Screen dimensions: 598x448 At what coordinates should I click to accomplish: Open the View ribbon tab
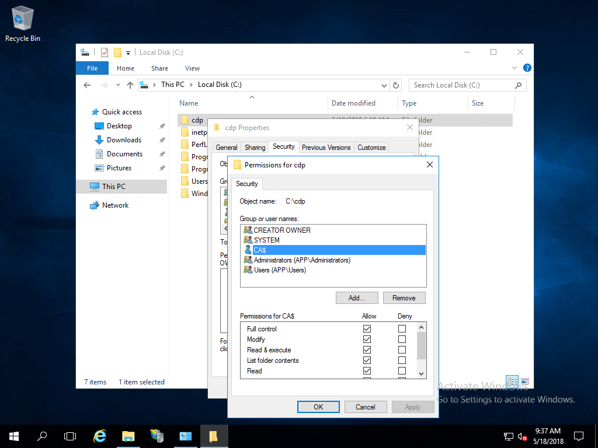pyautogui.click(x=192, y=68)
